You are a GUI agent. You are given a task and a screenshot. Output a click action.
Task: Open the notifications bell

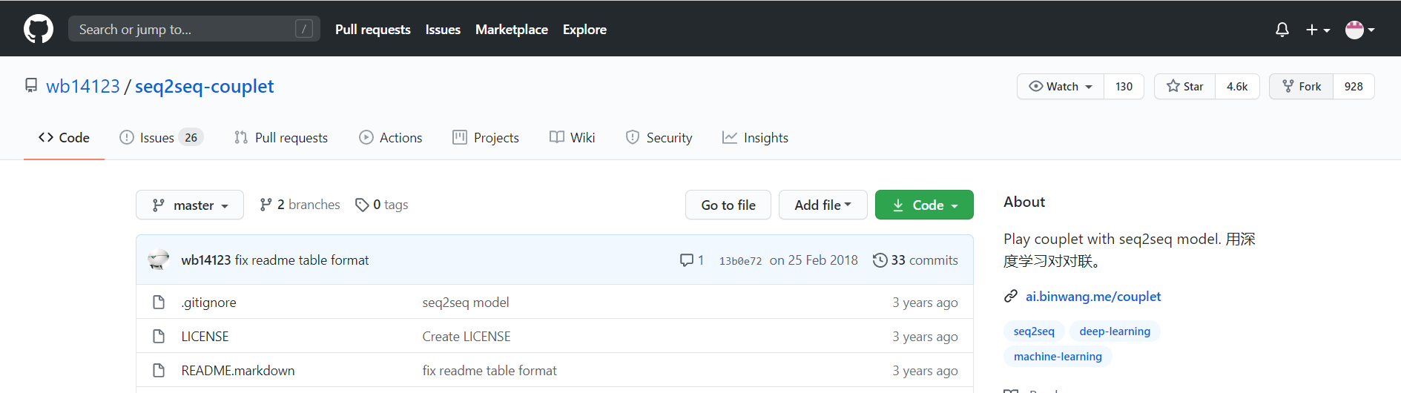coord(1282,30)
